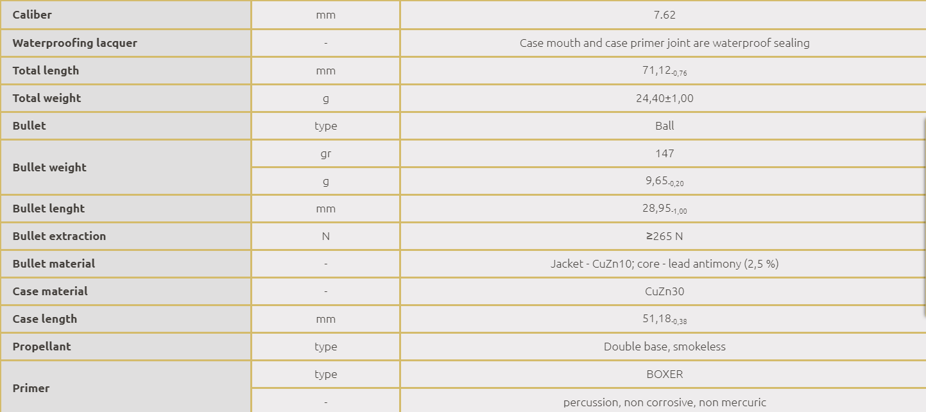Click the Total weight row label
Screen dimensions: 926x412
tap(47, 98)
